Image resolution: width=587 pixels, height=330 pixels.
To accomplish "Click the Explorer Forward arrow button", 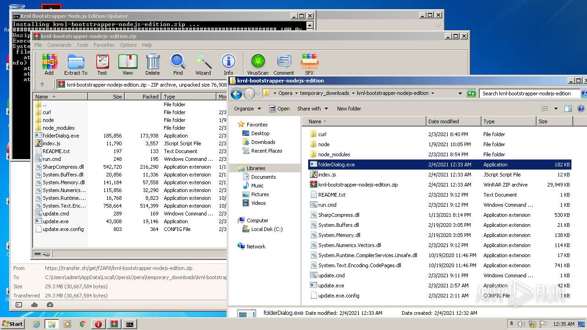I will tap(249, 94).
